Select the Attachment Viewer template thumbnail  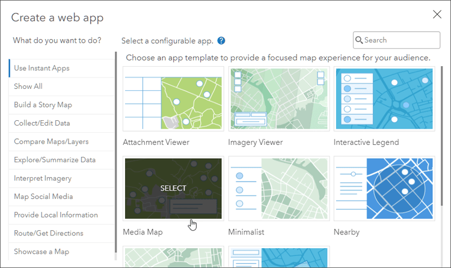(x=173, y=99)
